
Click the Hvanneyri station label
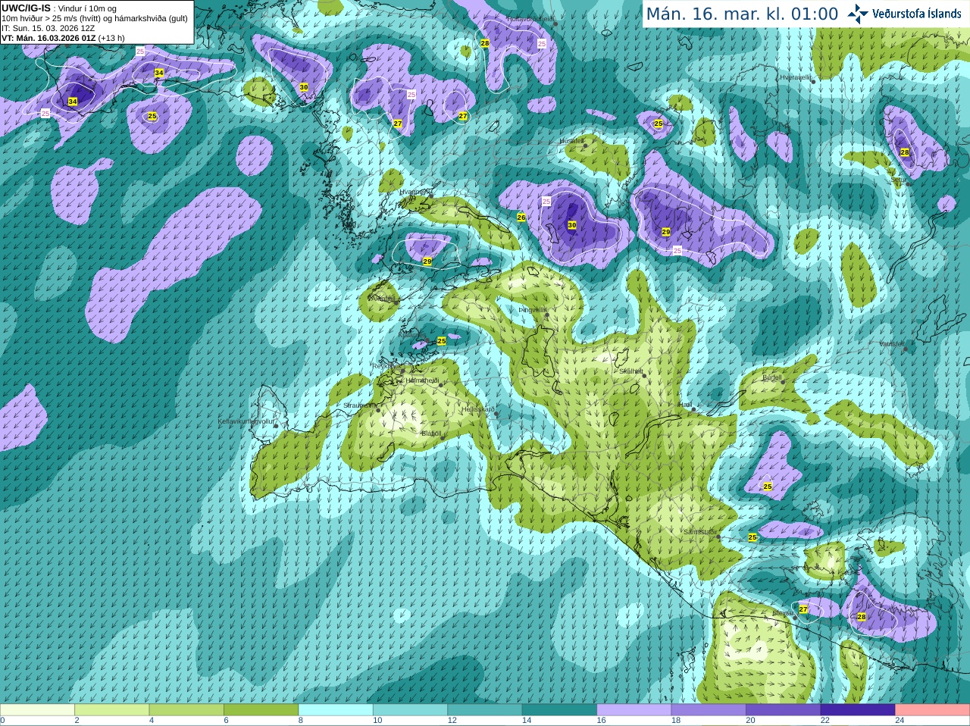click(x=414, y=192)
